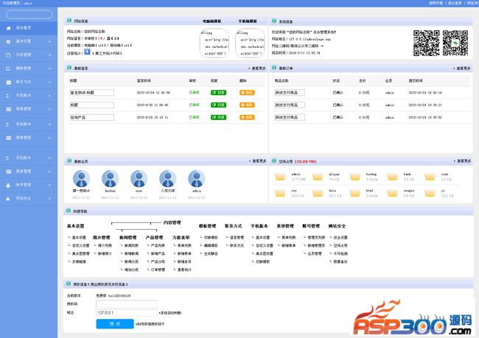
Task: Expand the 模板管理 sidebar section
Action: point(49,68)
